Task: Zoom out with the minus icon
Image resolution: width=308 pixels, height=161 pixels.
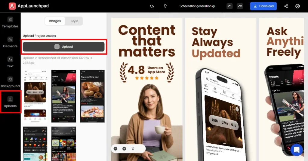Action: click(115, 149)
